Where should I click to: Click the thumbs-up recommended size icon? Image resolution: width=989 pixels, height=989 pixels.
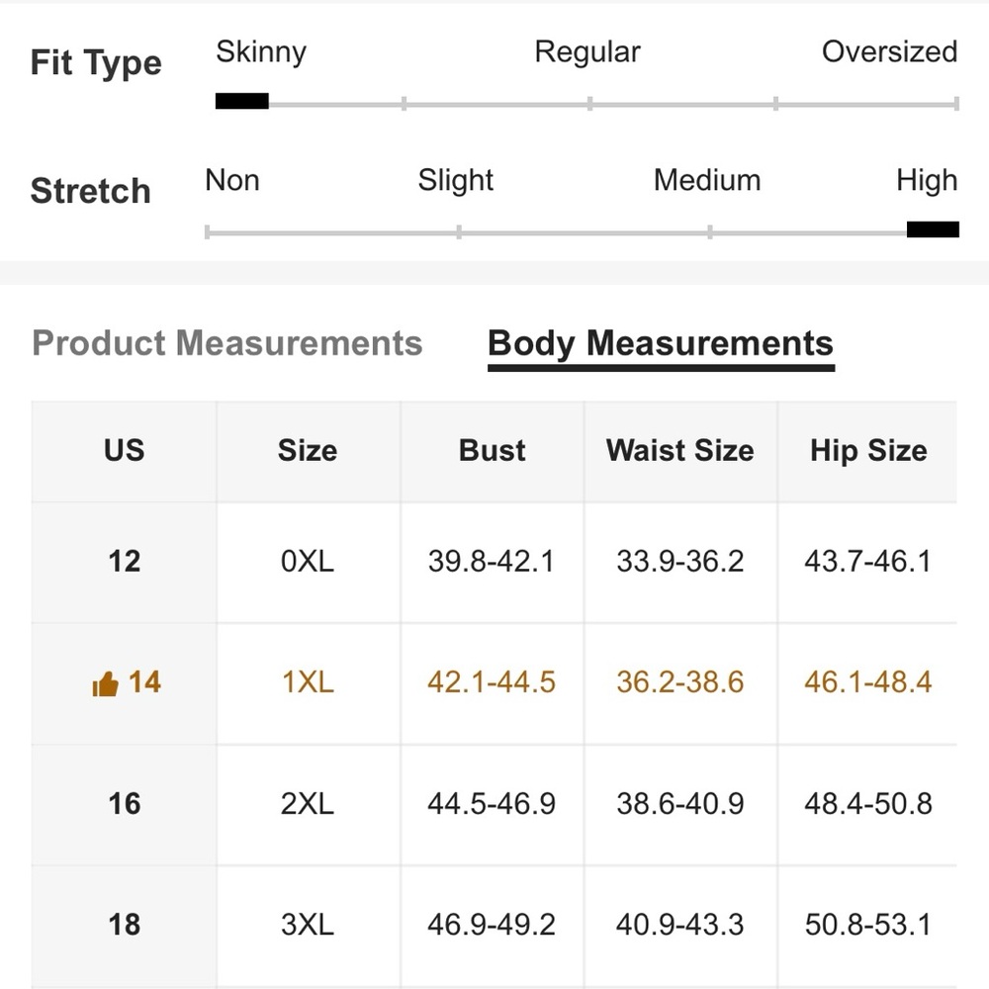pos(105,683)
